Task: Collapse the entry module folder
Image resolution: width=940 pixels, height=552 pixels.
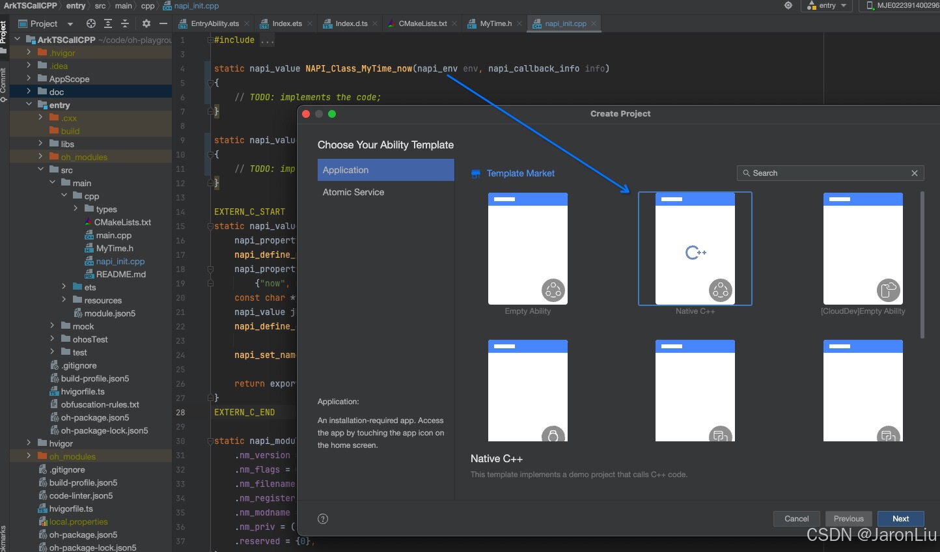Action: (x=29, y=105)
